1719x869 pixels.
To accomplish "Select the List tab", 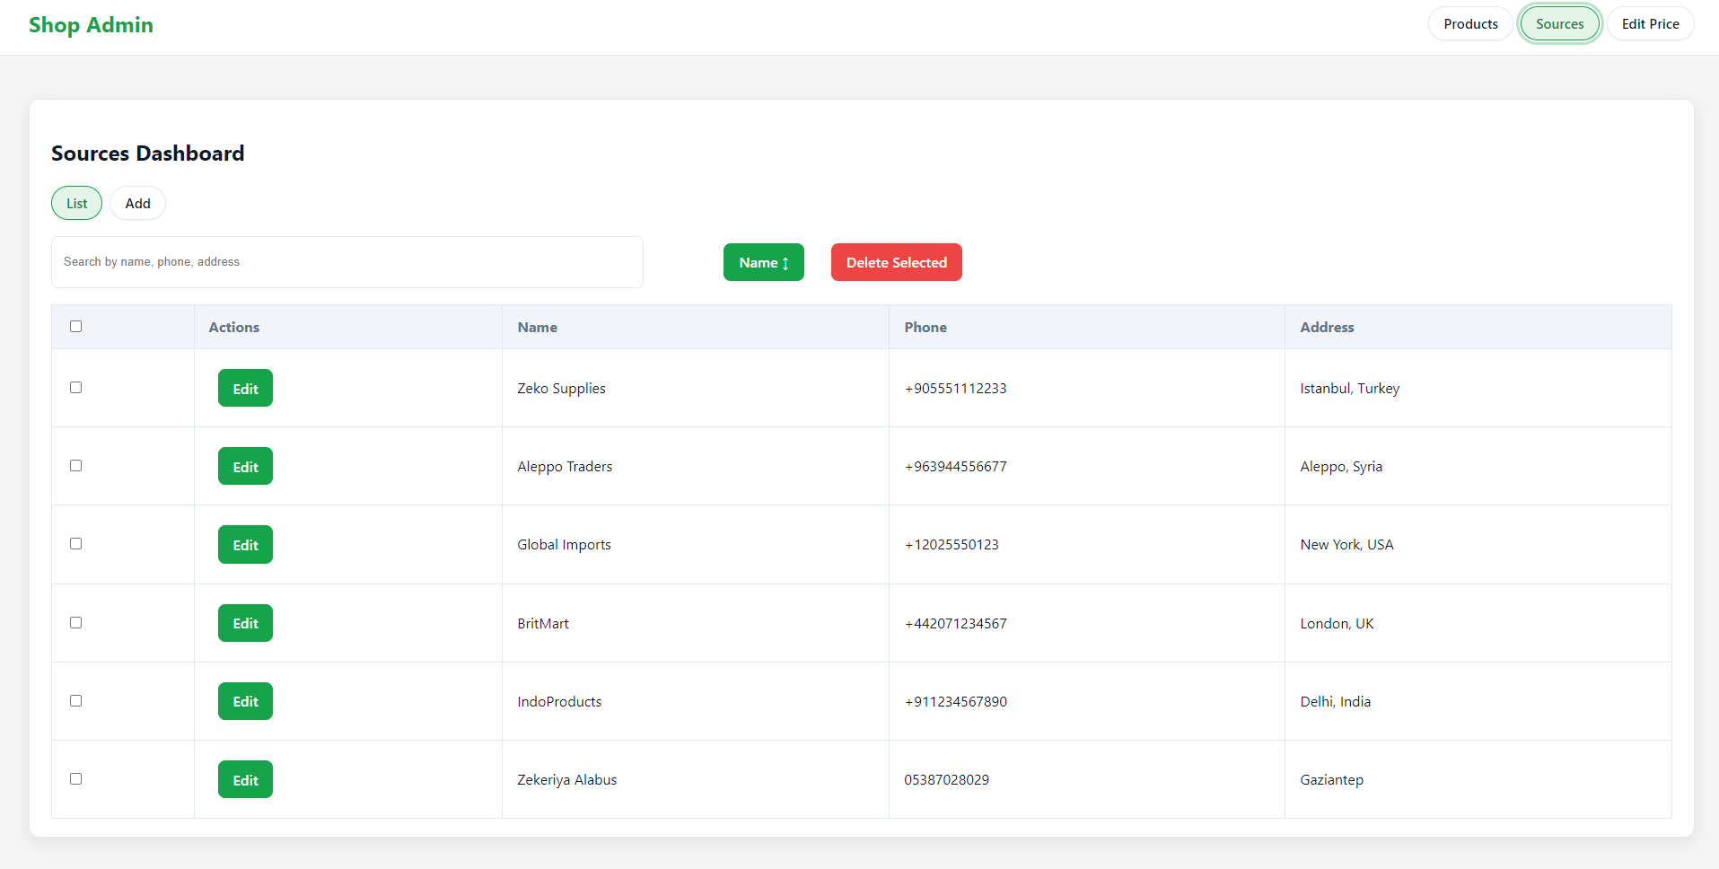I will (77, 204).
